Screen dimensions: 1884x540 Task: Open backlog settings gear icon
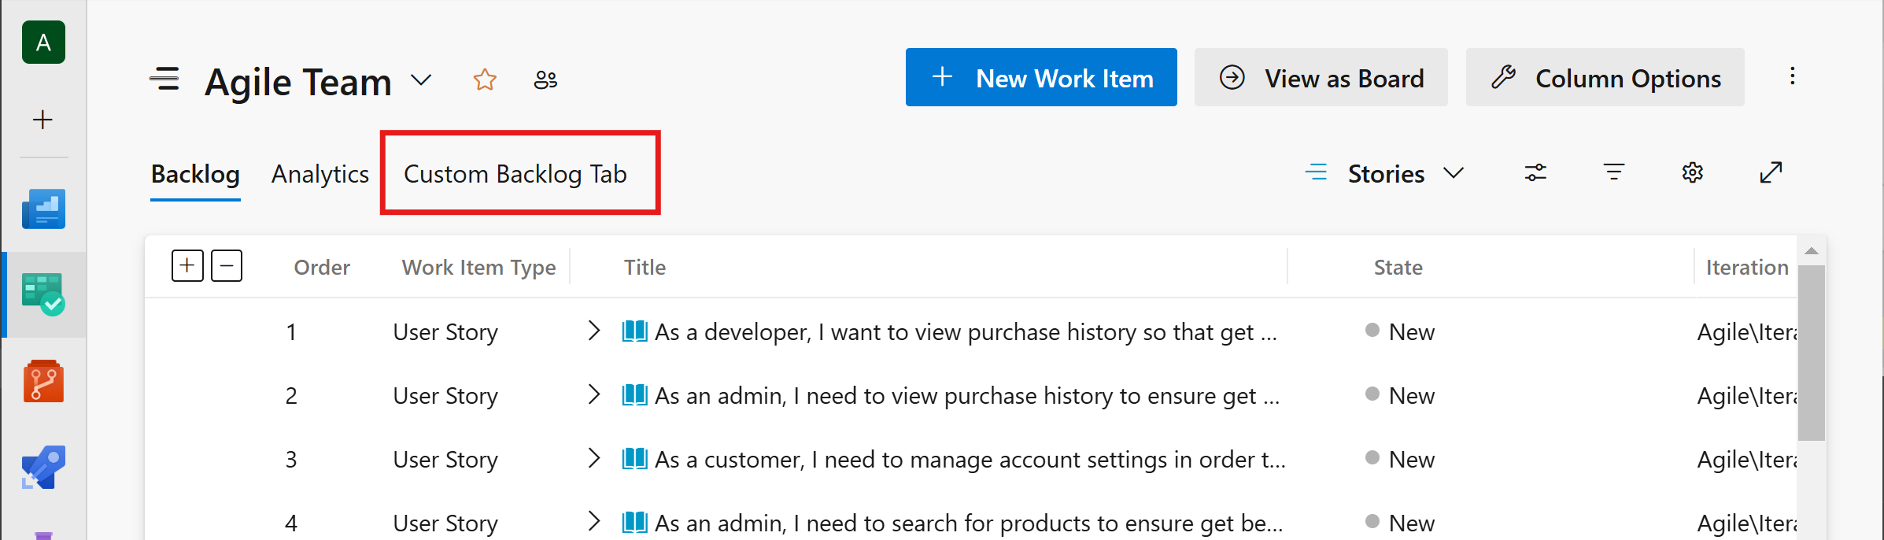coord(1693,172)
